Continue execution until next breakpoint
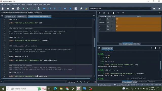The width and height of the screenshot is (162, 91). 65,9
